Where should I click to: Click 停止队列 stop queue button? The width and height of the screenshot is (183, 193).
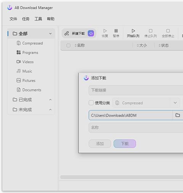pyautogui.click(x=151, y=33)
